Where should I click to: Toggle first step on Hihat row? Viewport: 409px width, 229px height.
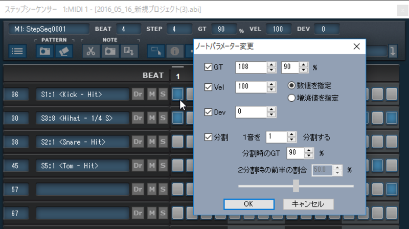tap(177, 118)
